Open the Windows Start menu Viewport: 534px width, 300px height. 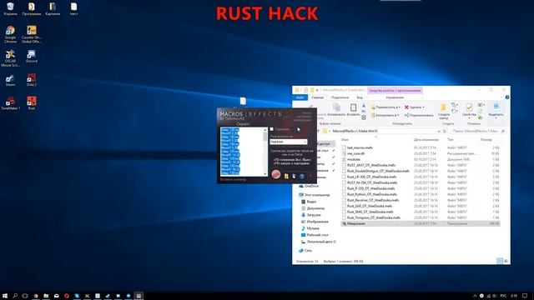click(x=5, y=296)
